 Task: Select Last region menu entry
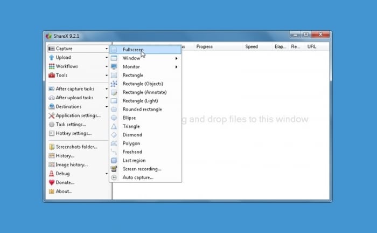(135, 160)
